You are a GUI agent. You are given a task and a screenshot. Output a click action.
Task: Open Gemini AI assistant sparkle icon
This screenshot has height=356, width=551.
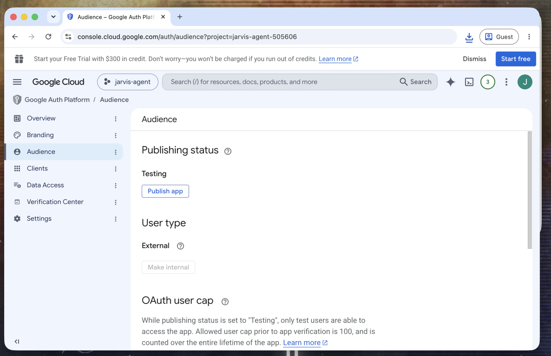pos(450,82)
